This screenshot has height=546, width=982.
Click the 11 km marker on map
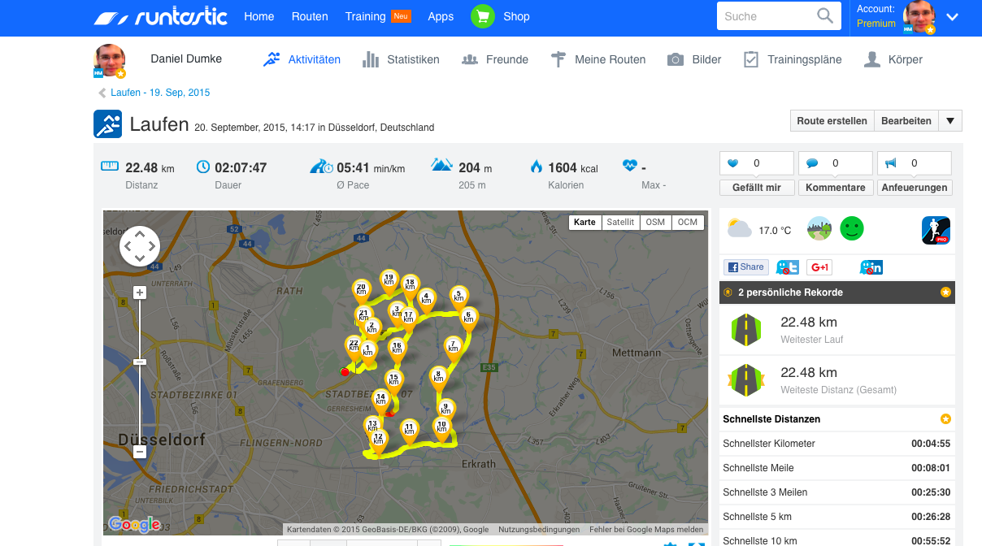point(410,430)
